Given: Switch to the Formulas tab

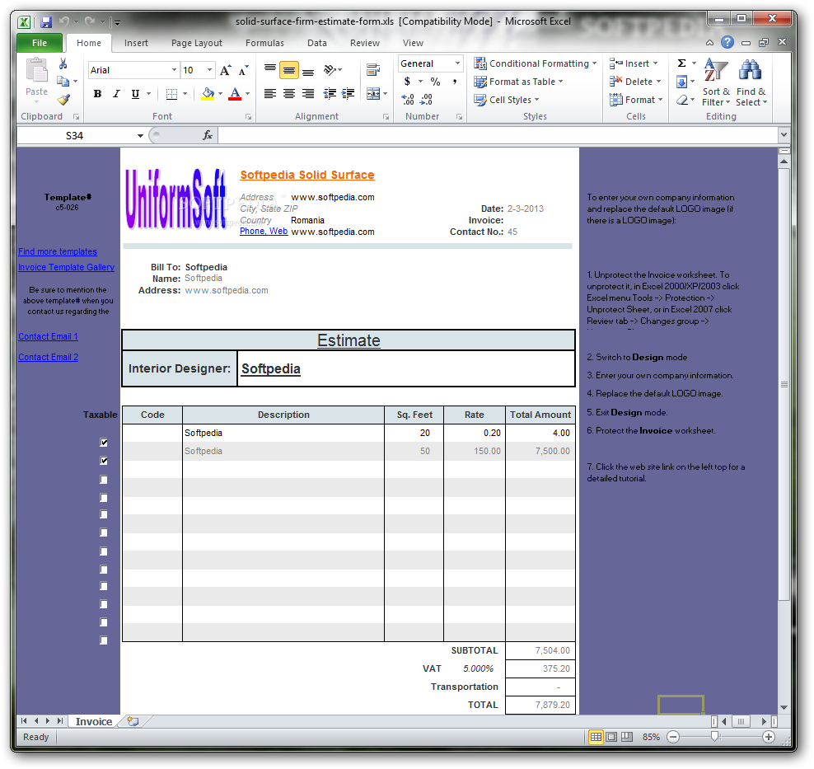Looking at the screenshot, I should pyautogui.click(x=264, y=43).
